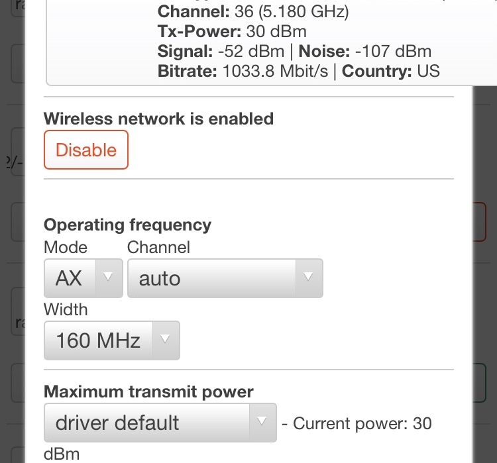
Task: Click the transmit power dropdown arrow icon
Action: coord(262,421)
